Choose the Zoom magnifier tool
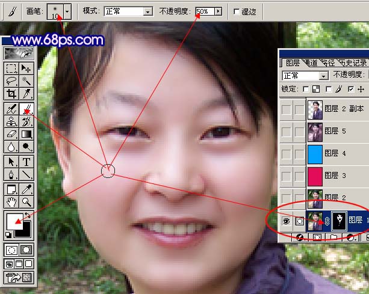The image size is (369, 294). click(27, 202)
